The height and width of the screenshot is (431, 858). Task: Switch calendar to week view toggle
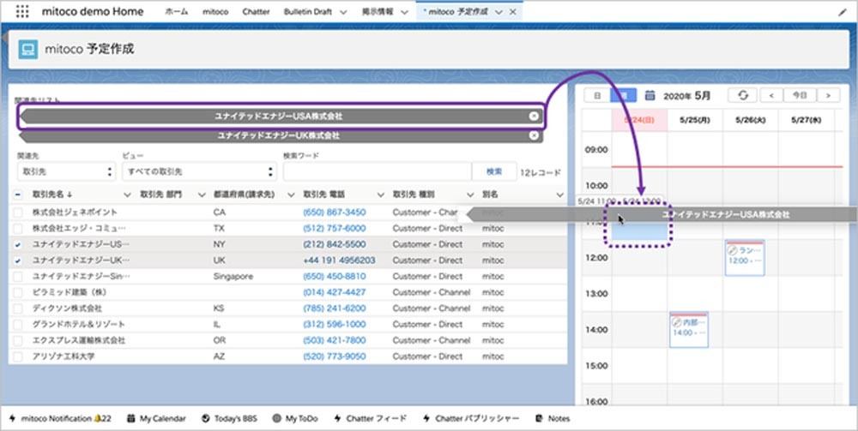coord(623,96)
